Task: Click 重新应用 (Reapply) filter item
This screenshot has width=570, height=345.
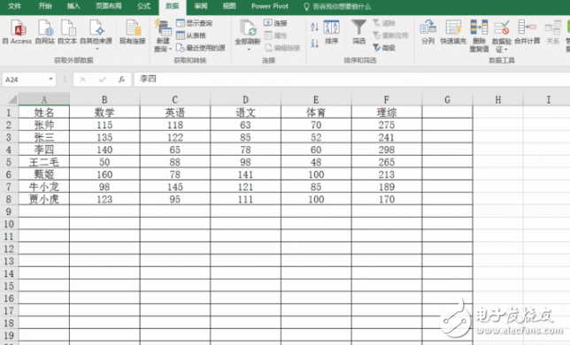Action: click(390, 35)
